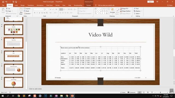Image resolution: width=175 pixels, height=98 pixels.
Task: Open Windows taskbar search
Action: coord(8,96)
